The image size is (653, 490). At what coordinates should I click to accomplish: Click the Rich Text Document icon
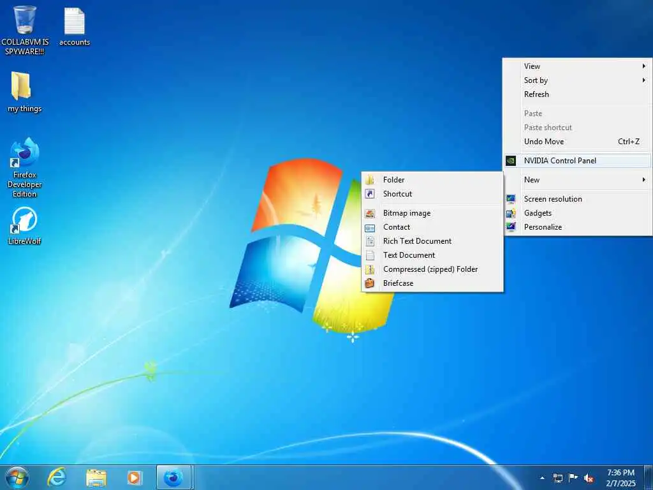(370, 241)
